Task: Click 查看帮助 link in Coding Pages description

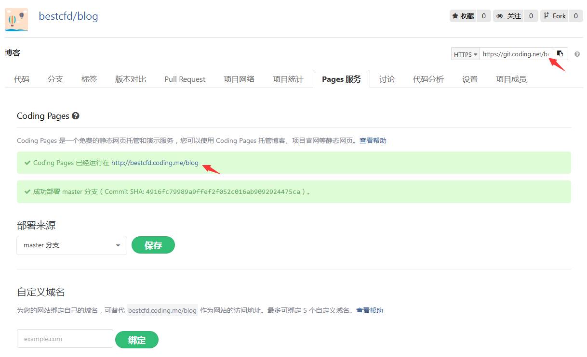Action: point(373,140)
